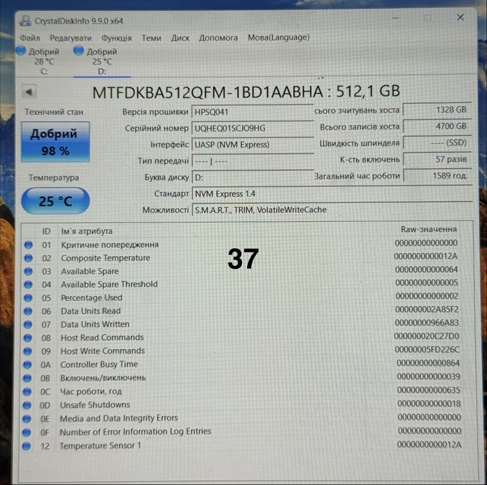This screenshot has height=485, width=487.
Task: Open the Теми menu
Action: [151, 38]
